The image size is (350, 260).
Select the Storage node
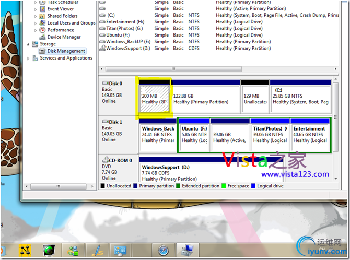[48, 44]
